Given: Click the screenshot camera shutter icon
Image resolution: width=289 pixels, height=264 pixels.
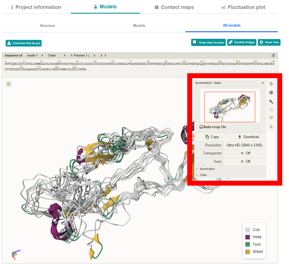Looking at the screenshot, I should (x=271, y=93).
